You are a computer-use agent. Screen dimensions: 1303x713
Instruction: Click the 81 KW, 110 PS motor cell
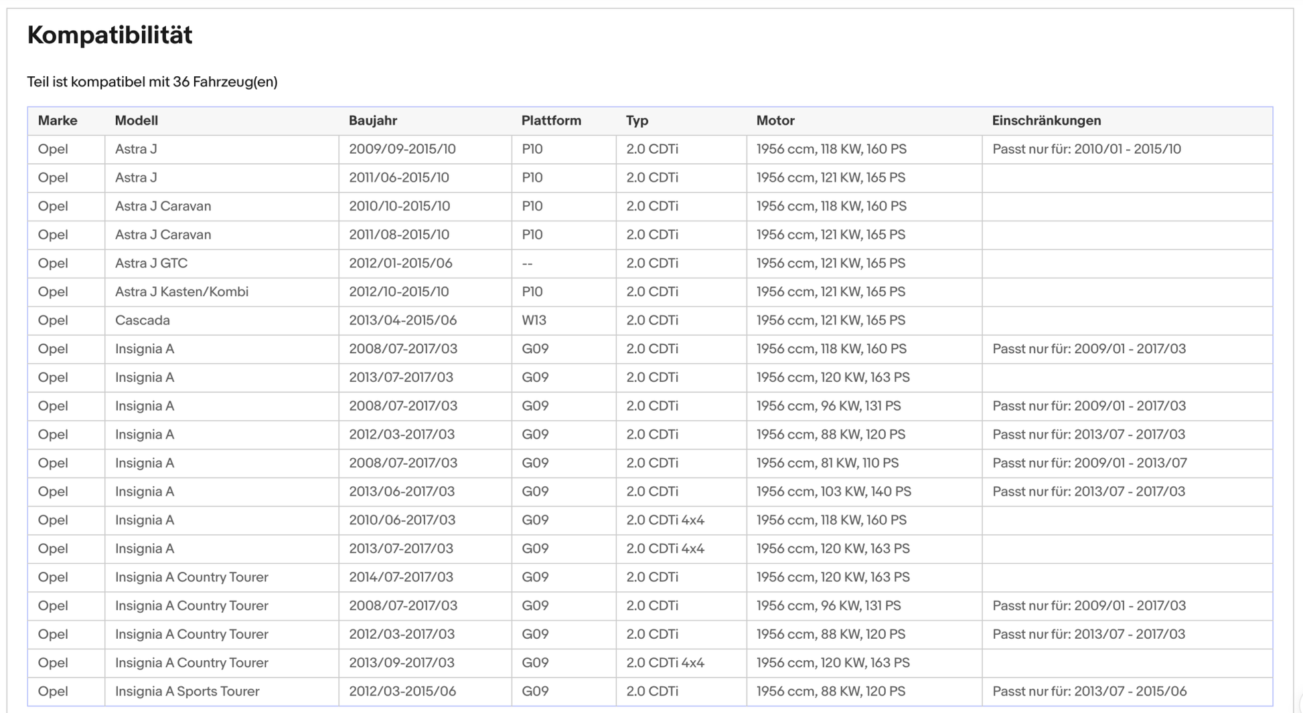[x=864, y=463]
